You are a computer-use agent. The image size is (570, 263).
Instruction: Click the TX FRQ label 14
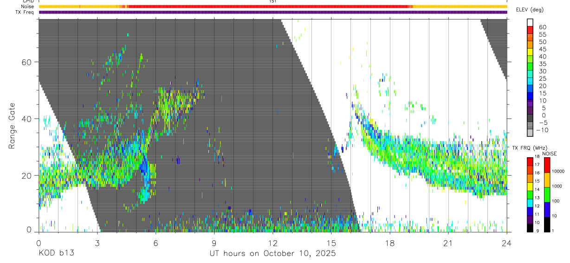pos(538,190)
